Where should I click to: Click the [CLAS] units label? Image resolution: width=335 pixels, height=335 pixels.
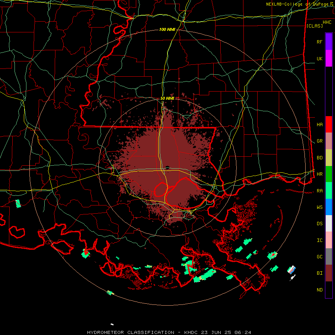pyautogui.click(x=315, y=26)
